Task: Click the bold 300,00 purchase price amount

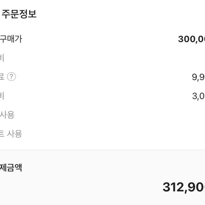Action: pos(191,39)
